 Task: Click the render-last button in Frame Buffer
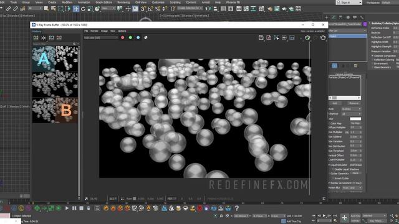pos(307,37)
